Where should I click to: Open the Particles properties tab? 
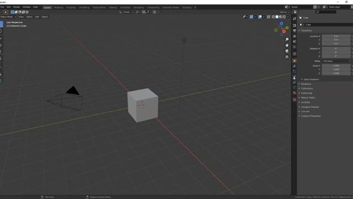pos(295,71)
